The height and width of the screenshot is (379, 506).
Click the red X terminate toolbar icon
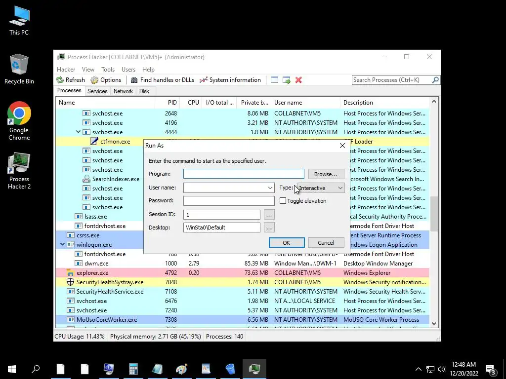298,80
